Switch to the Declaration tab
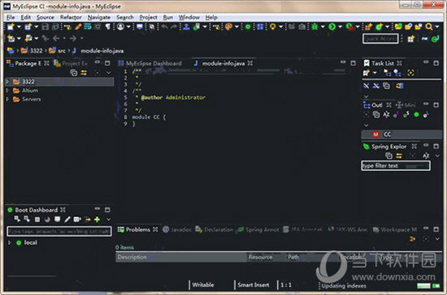This screenshot has height=295, width=447. tap(215, 229)
